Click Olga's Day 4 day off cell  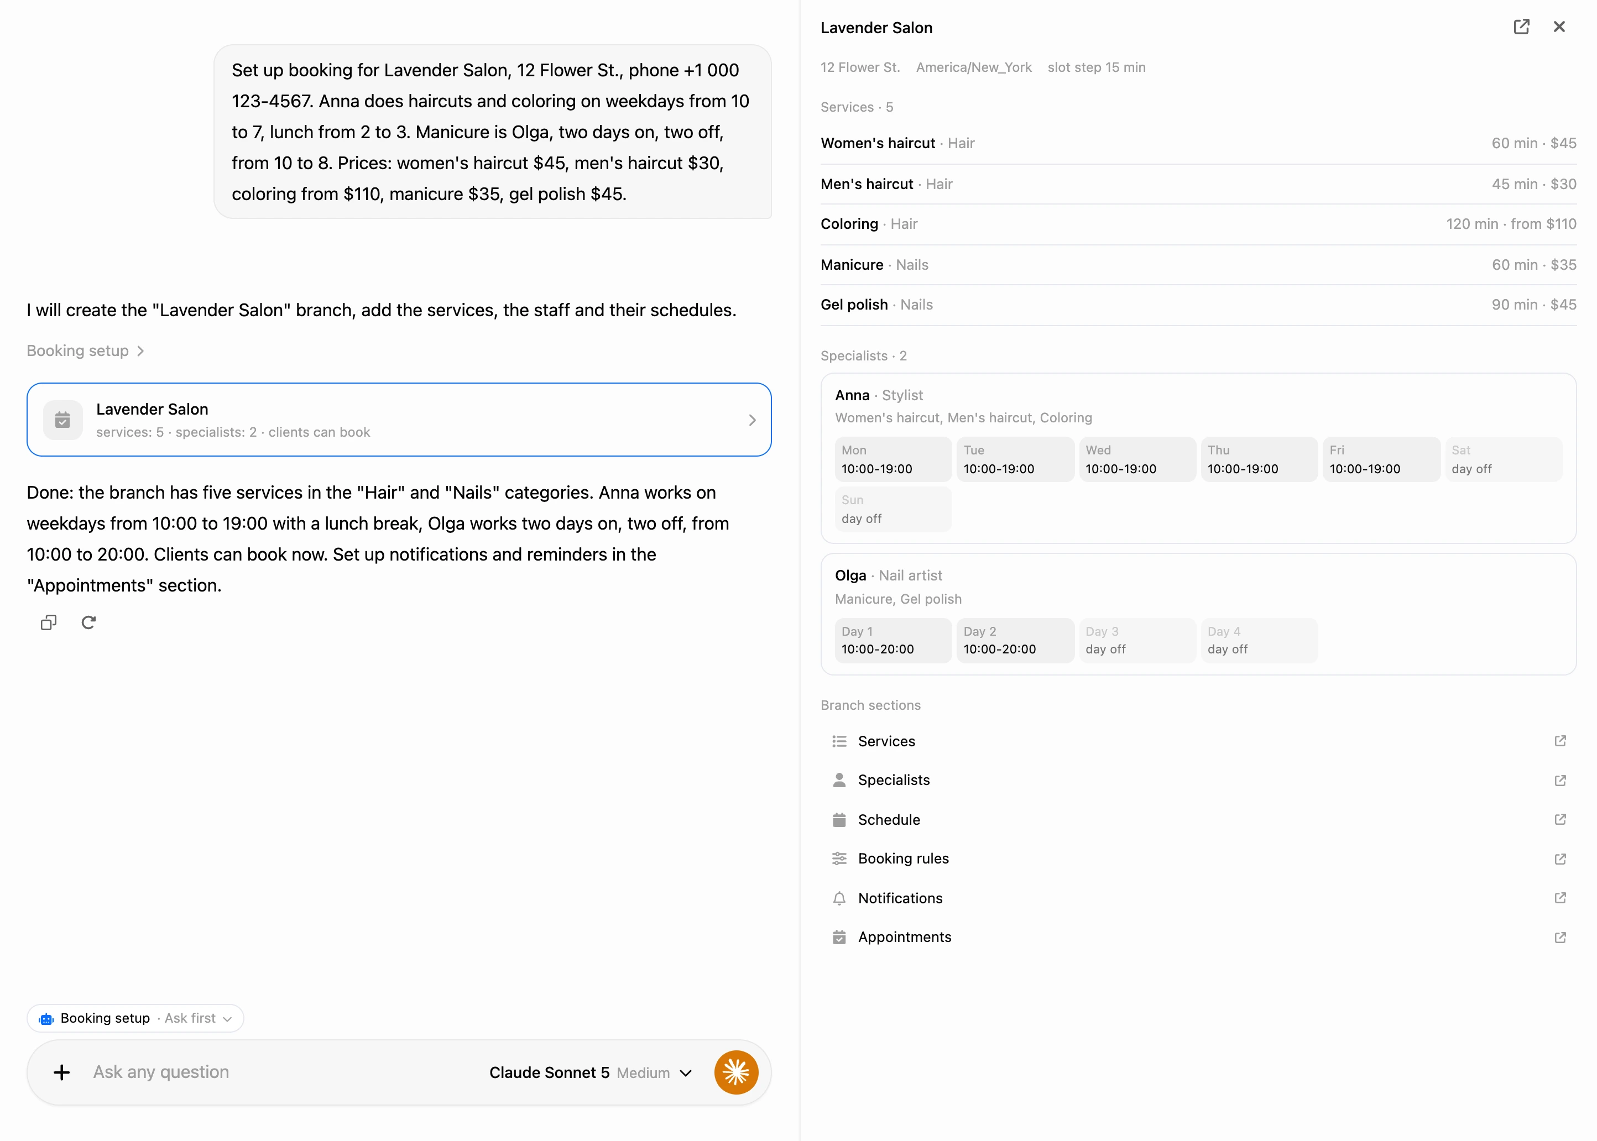coord(1259,641)
